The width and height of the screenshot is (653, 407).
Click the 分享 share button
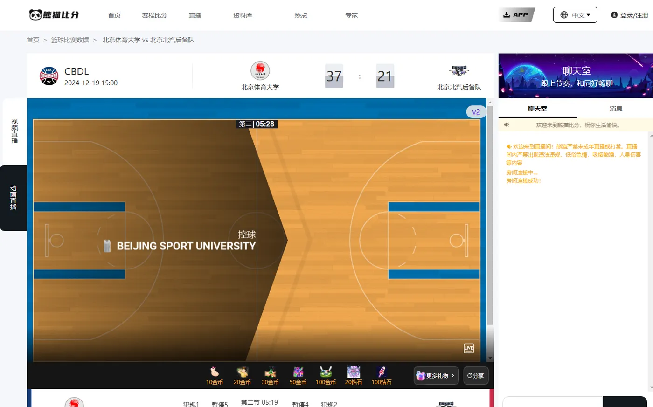(x=476, y=375)
